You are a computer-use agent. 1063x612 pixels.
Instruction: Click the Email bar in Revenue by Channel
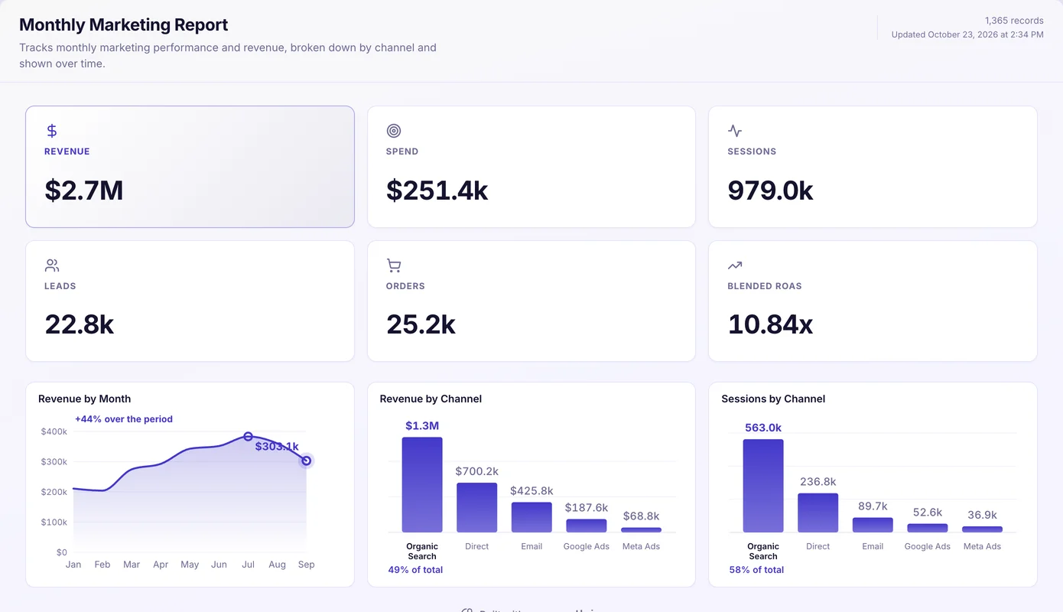[x=531, y=517]
